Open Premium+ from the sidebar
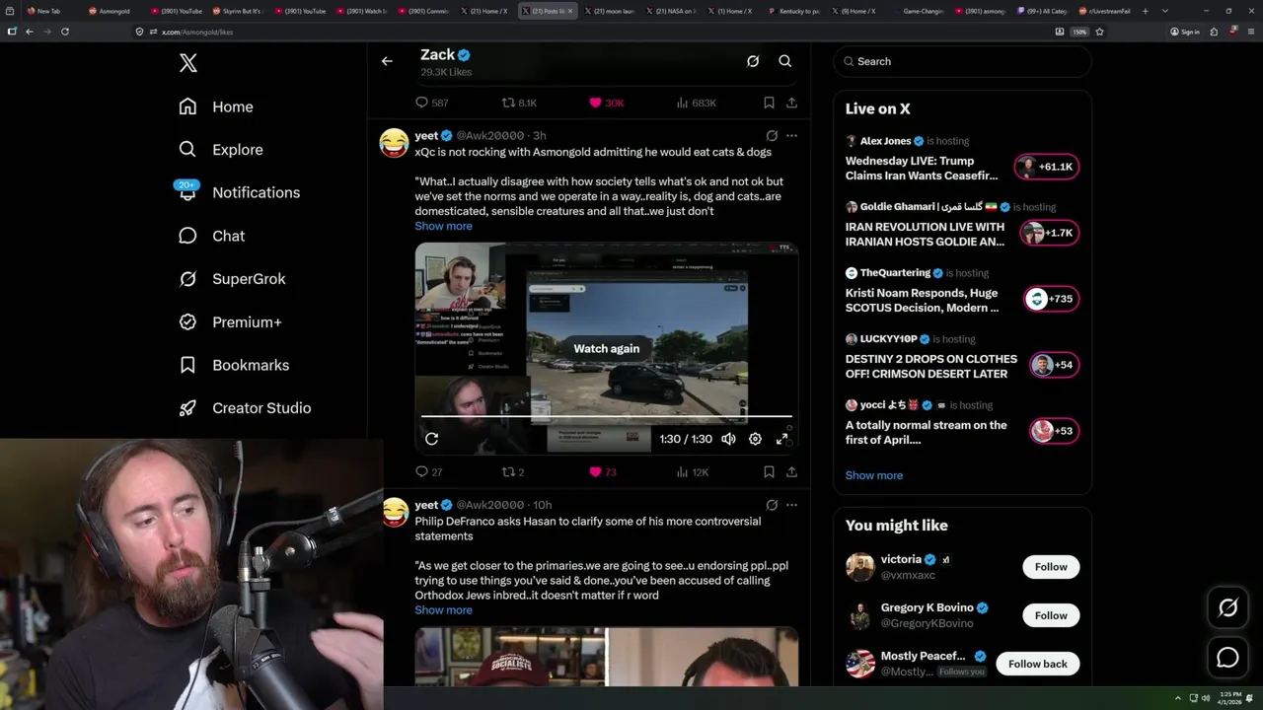This screenshot has height=710, width=1263. tap(230, 321)
